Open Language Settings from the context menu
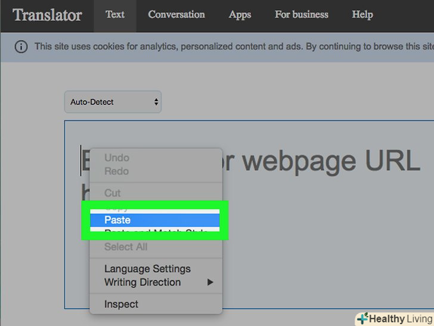The height and width of the screenshot is (326, 434). [147, 269]
